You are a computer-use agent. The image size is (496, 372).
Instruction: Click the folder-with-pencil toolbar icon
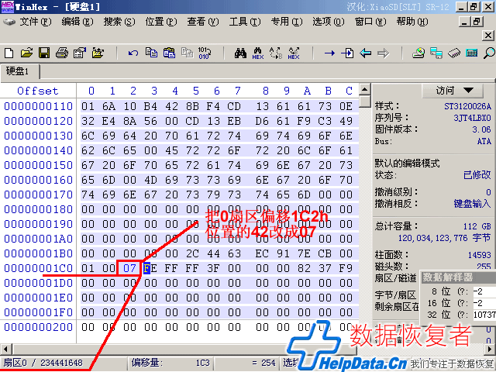tap(98, 53)
